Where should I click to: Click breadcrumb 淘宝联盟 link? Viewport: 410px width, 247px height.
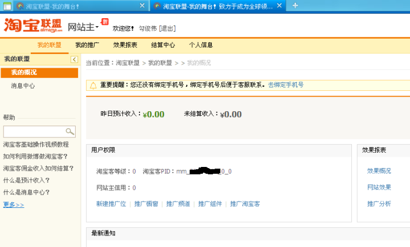tap(128, 63)
